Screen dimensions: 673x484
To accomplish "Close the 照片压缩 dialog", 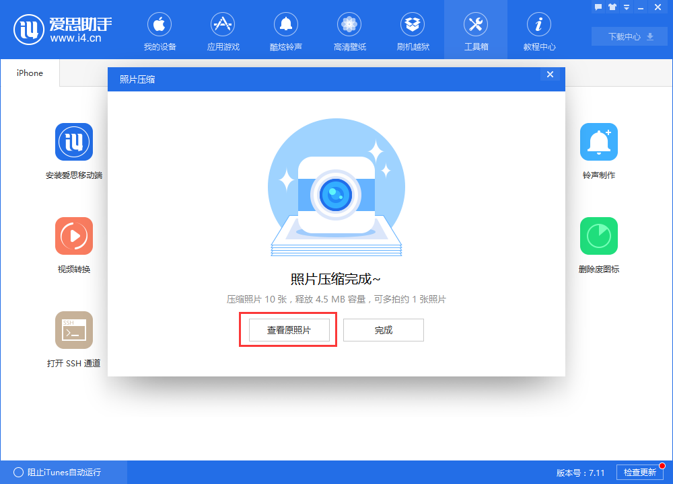I will 550,75.
